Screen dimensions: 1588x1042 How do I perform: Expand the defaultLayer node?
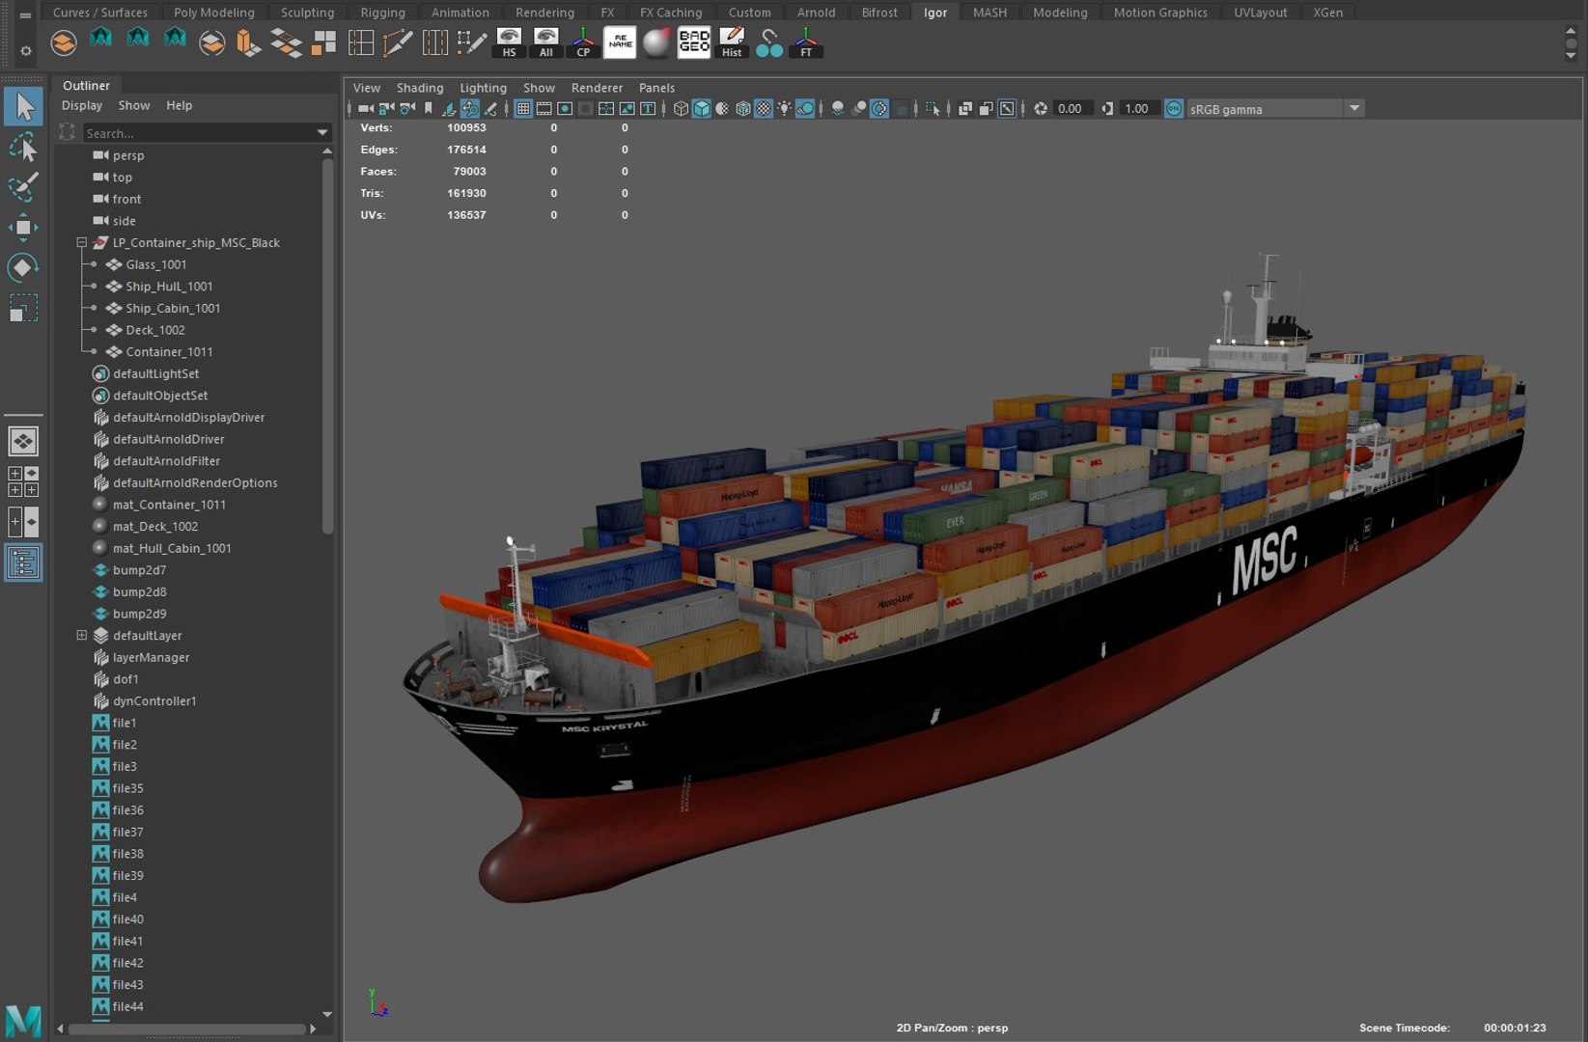click(x=82, y=636)
